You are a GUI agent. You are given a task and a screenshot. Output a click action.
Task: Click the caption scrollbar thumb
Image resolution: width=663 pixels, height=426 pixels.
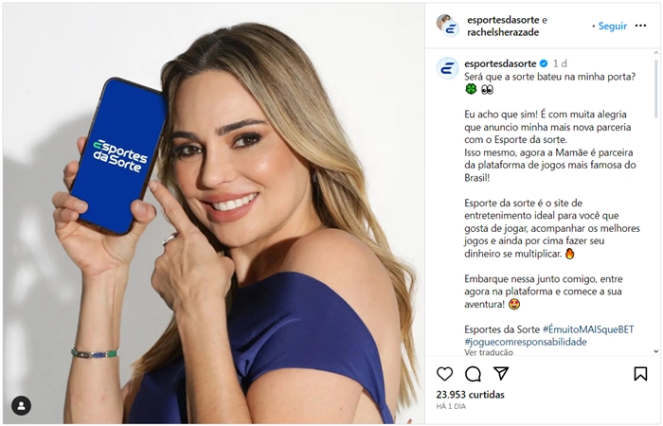pyautogui.click(x=655, y=89)
